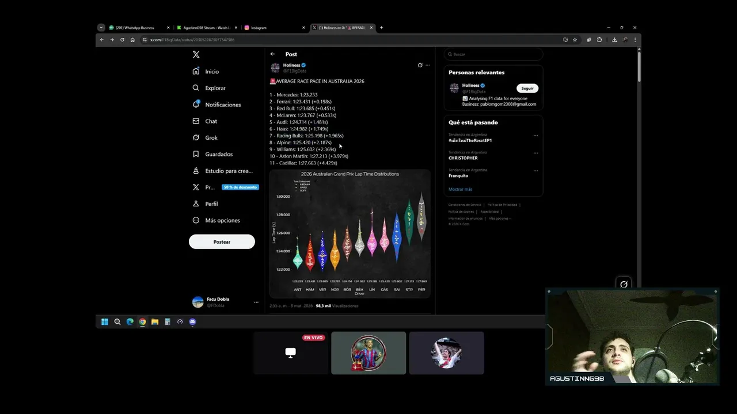Open the Windows Start menu
The image size is (737, 414).
(105, 322)
